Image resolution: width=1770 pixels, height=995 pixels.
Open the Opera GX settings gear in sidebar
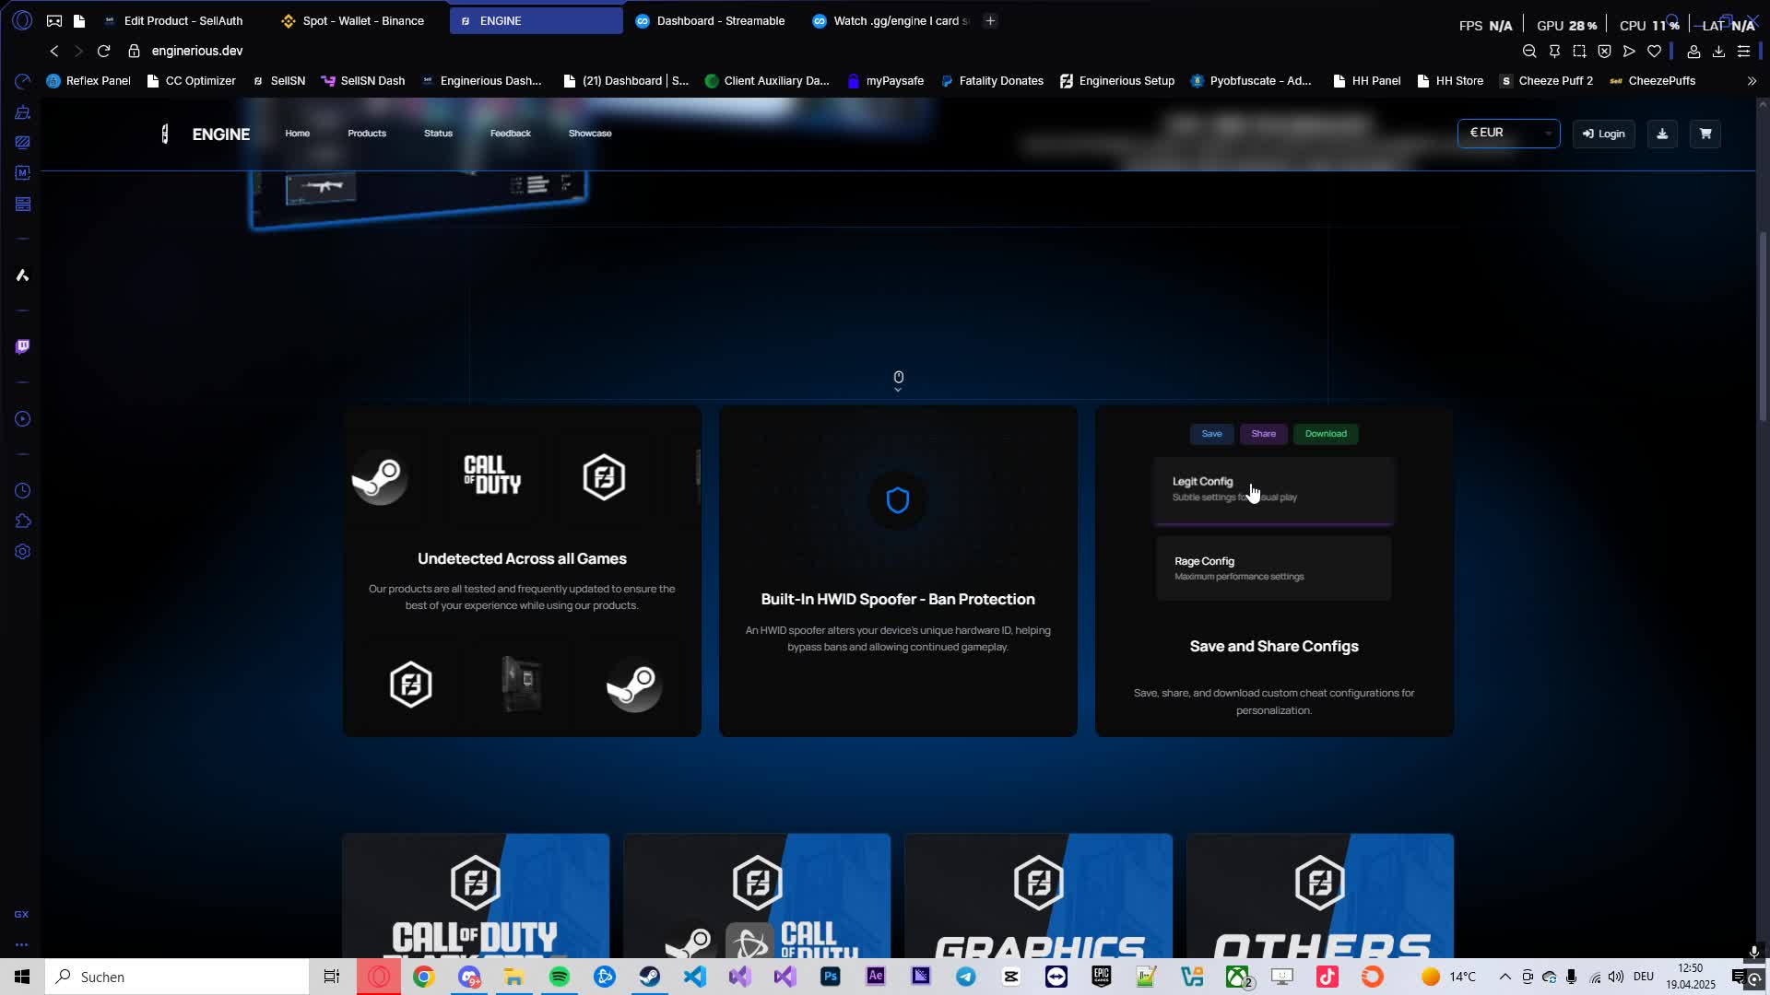[22, 551]
